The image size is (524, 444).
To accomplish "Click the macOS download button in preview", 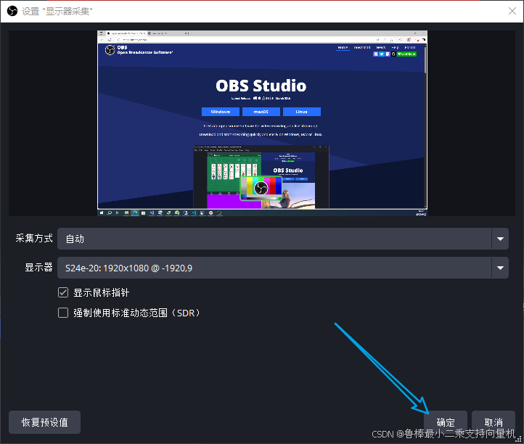I will [x=261, y=112].
